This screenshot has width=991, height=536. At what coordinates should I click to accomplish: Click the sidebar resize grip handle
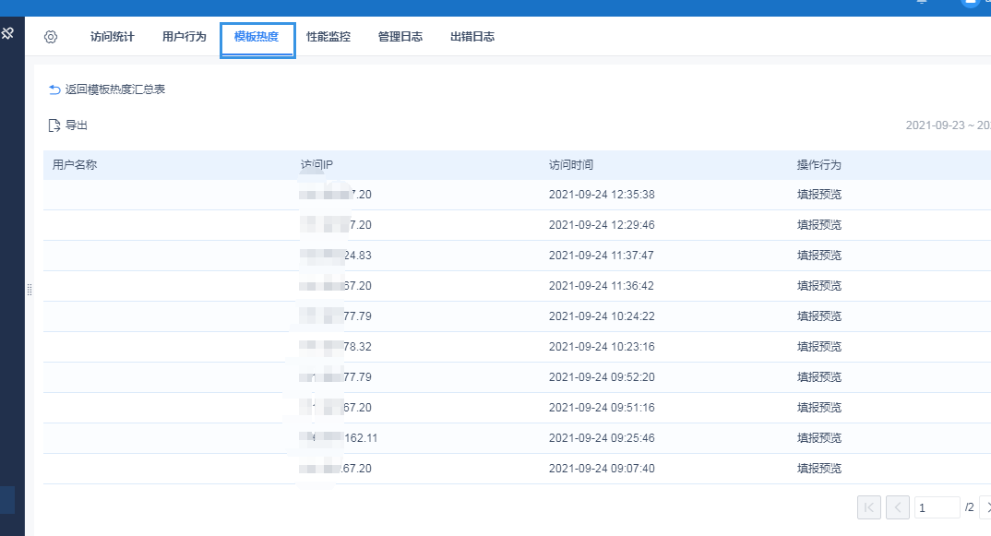(x=30, y=290)
